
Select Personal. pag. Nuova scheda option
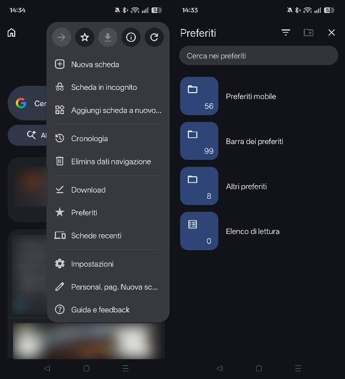click(x=108, y=287)
